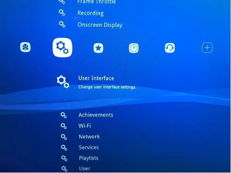Click the gear icon beside Playlists
Image resolution: width=231 pixels, height=173 pixels.
pyautogui.click(x=64, y=158)
